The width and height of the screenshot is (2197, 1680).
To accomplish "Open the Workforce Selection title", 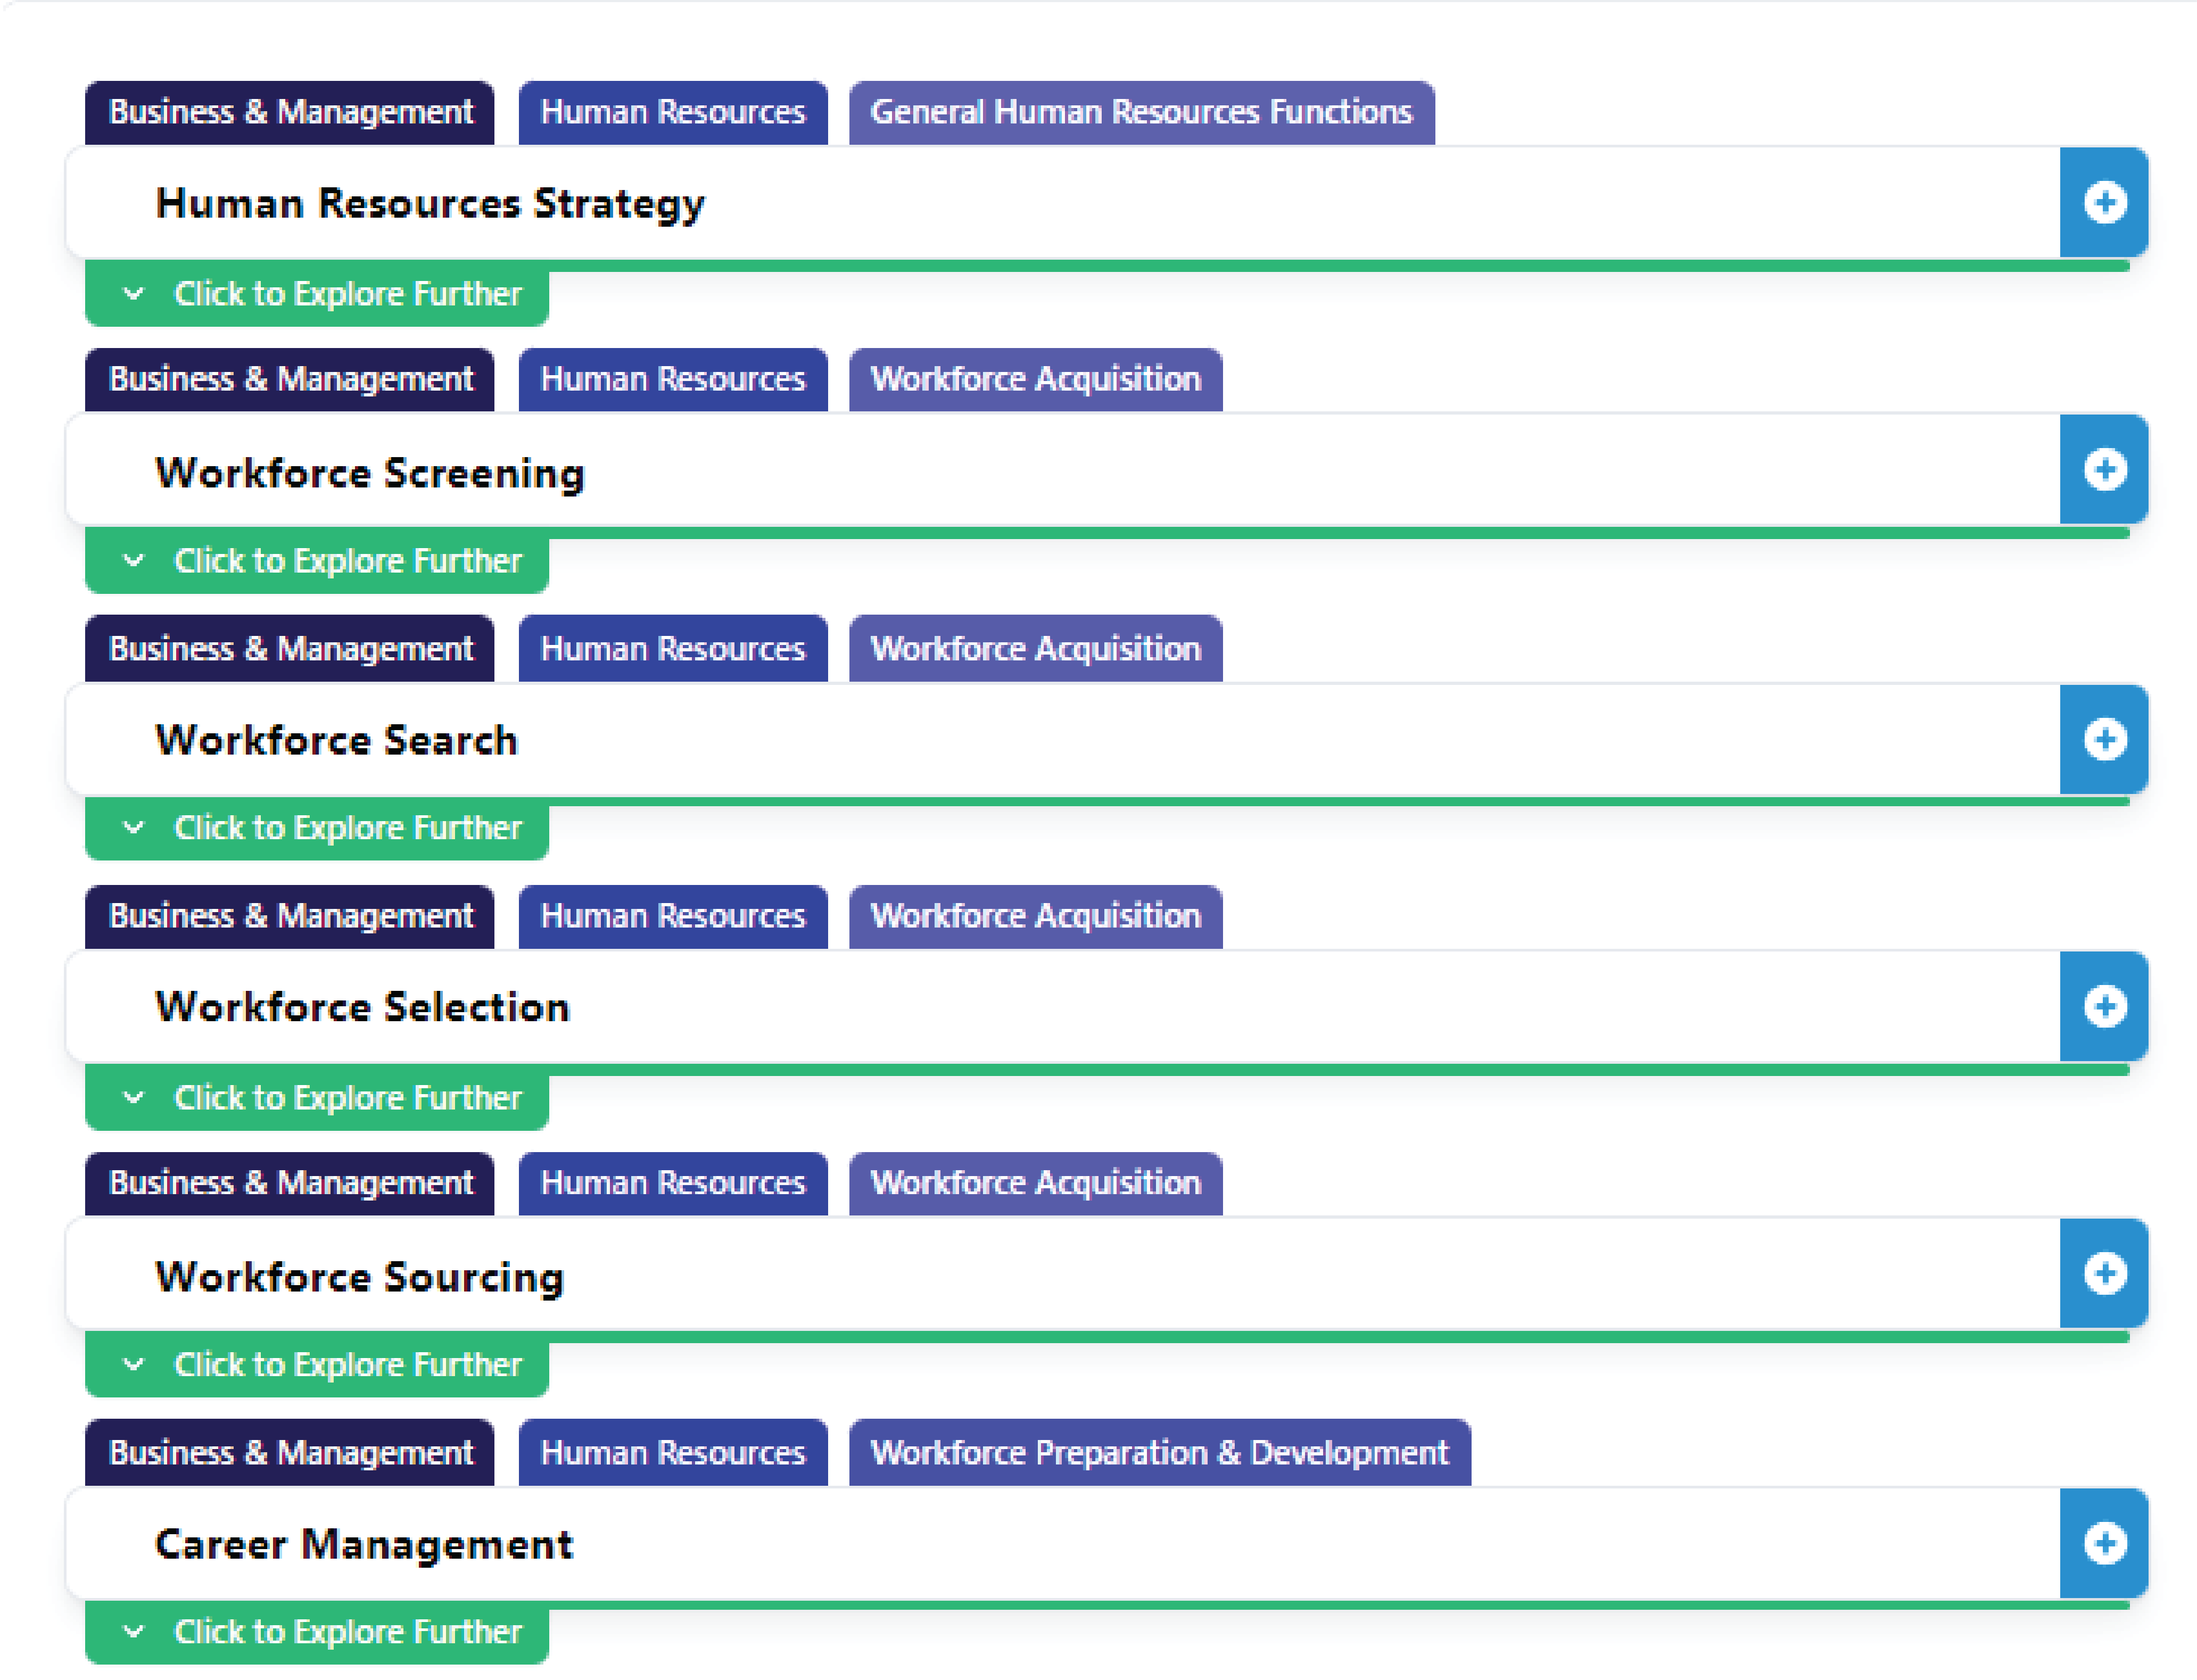I will (x=363, y=1008).
